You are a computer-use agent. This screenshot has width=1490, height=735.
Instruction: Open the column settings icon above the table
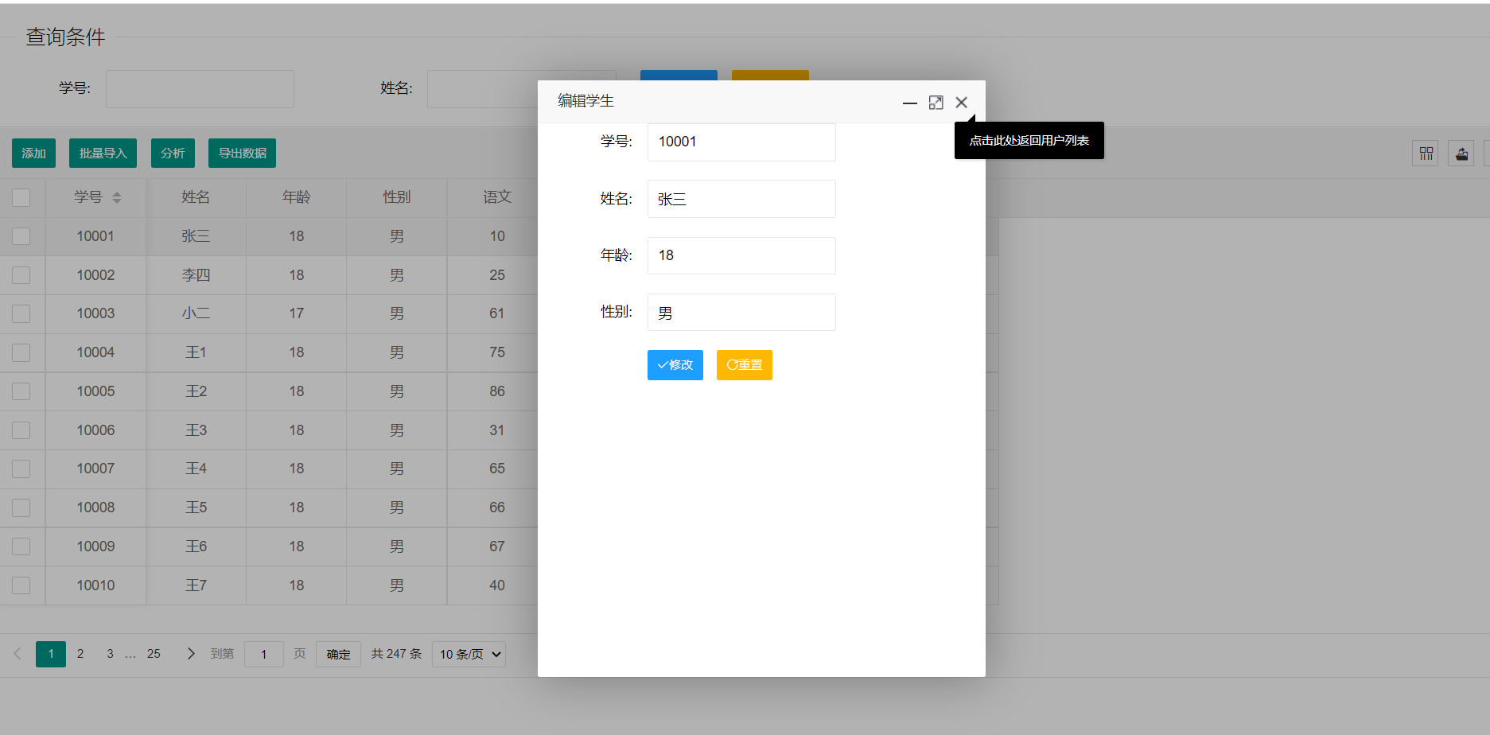tap(1425, 153)
